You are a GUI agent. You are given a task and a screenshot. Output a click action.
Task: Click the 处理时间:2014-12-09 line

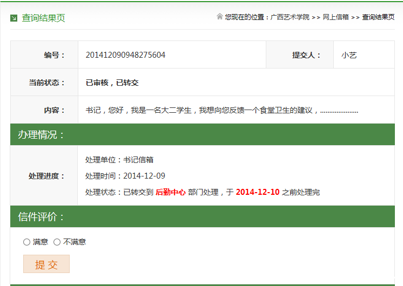[x=125, y=176]
